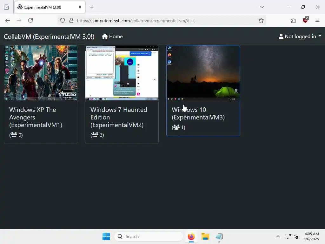Image resolution: width=325 pixels, height=244 pixels.
Task: Go back to the previous page
Action: 8,20
